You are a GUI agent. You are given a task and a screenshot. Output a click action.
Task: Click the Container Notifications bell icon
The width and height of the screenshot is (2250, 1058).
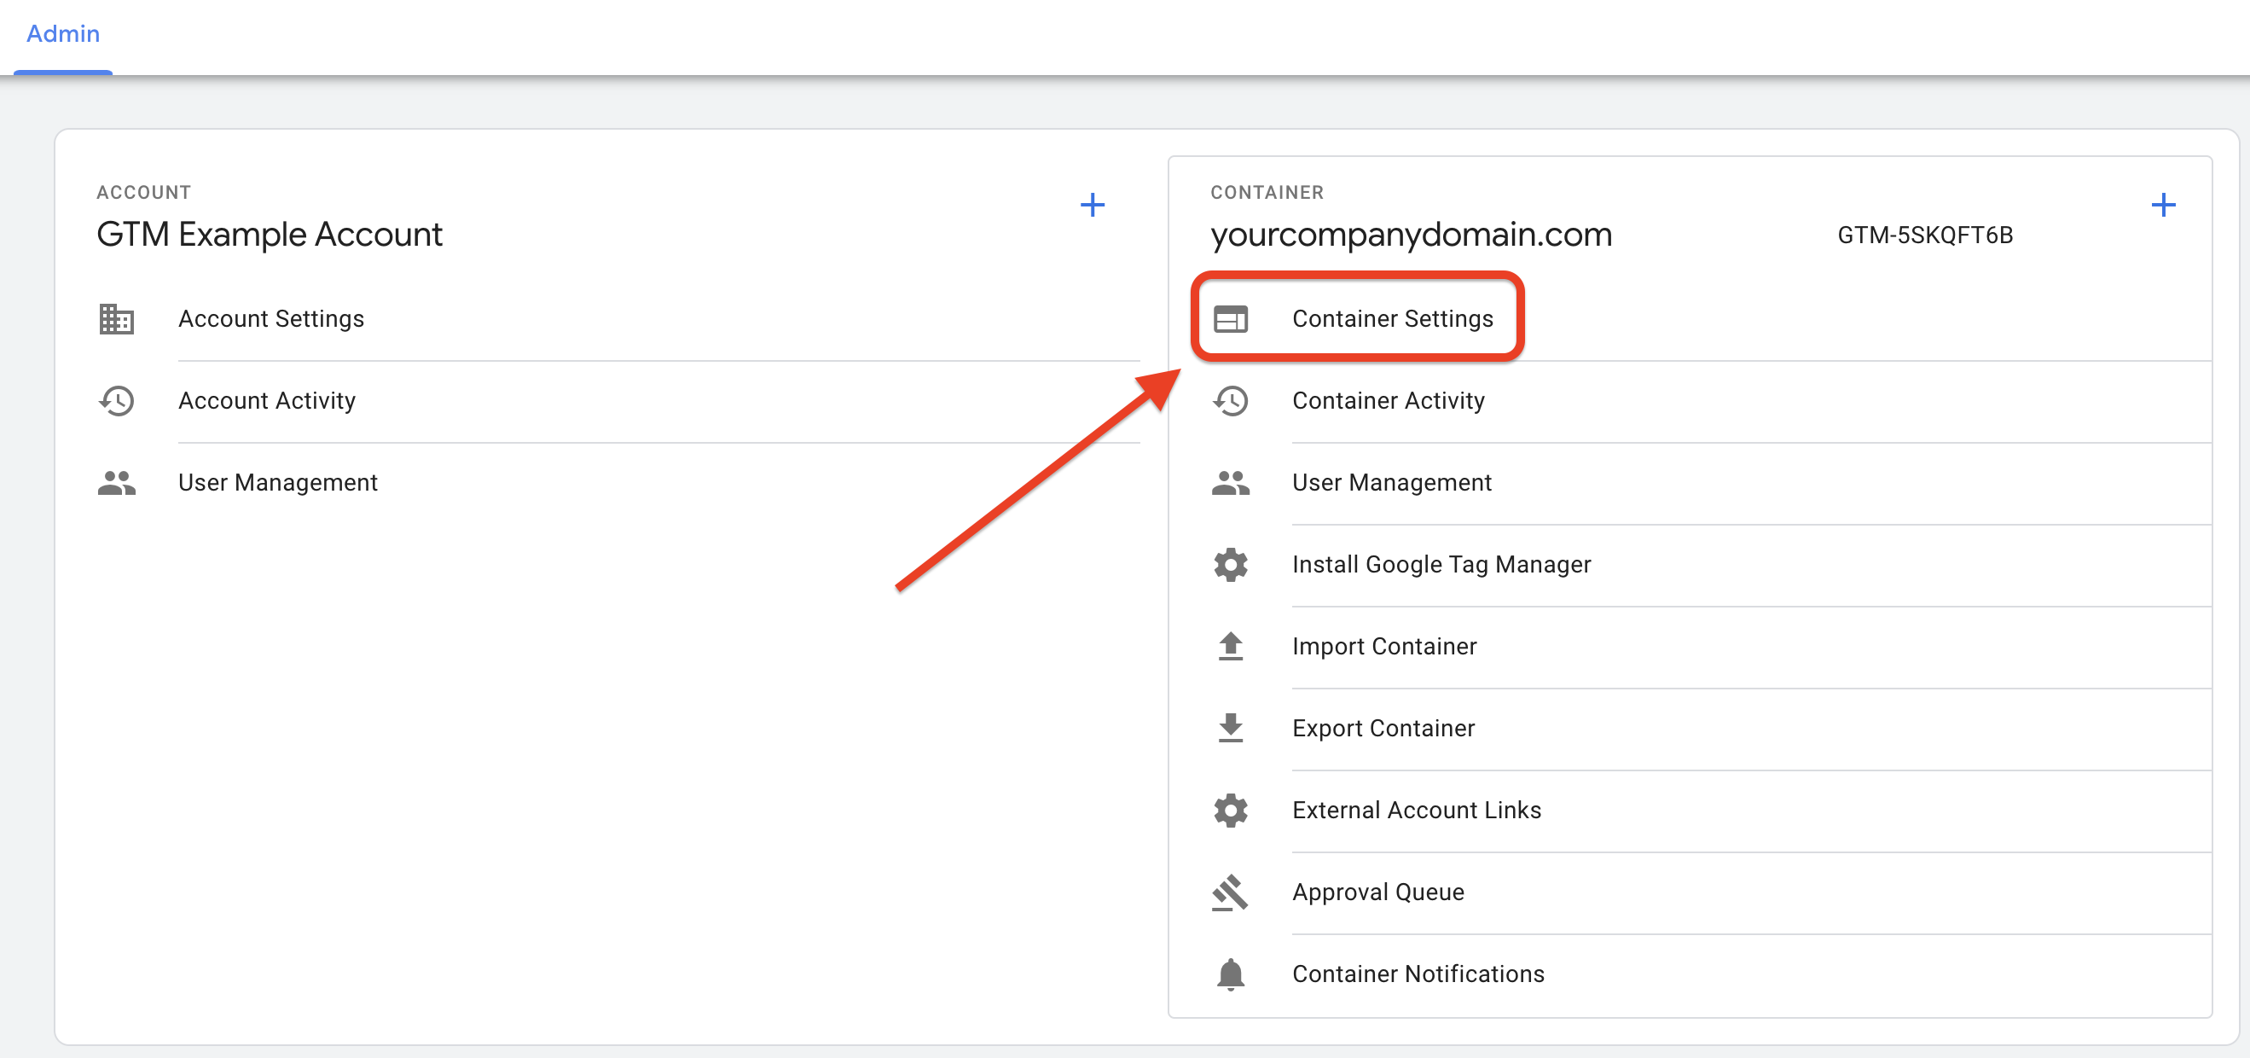pos(1230,974)
